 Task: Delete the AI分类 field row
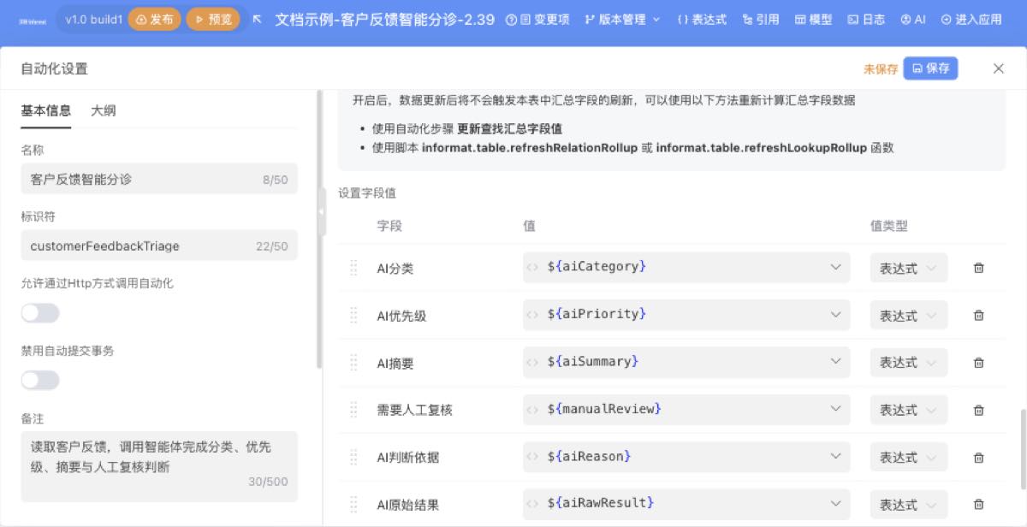point(978,268)
